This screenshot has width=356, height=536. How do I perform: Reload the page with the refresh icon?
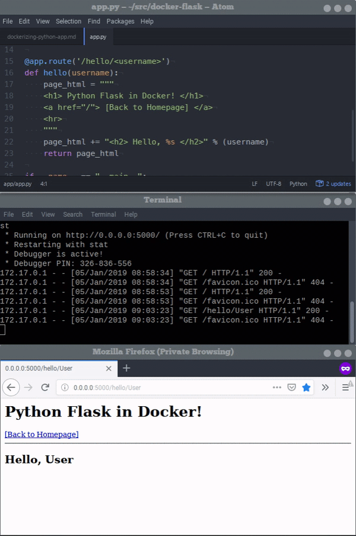(45, 387)
